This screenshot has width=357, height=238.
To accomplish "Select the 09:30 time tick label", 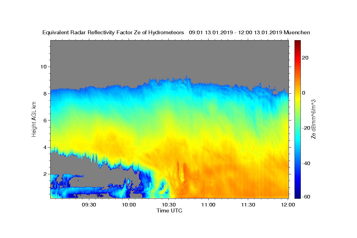I will [x=89, y=205].
